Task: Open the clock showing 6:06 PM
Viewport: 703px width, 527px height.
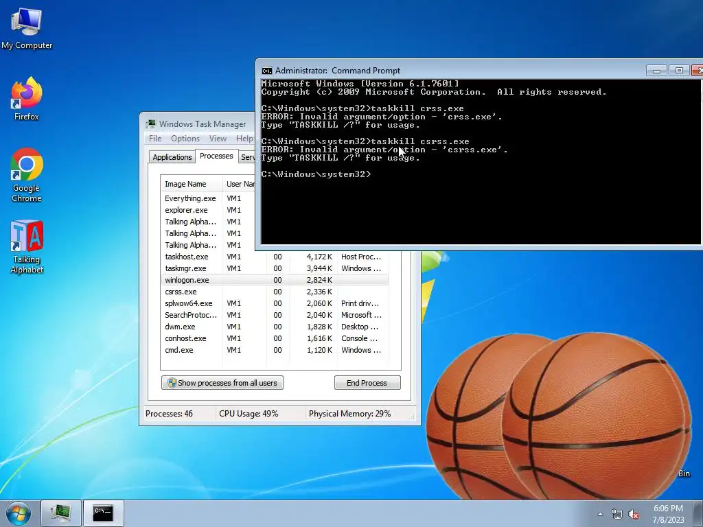Action: [x=668, y=514]
